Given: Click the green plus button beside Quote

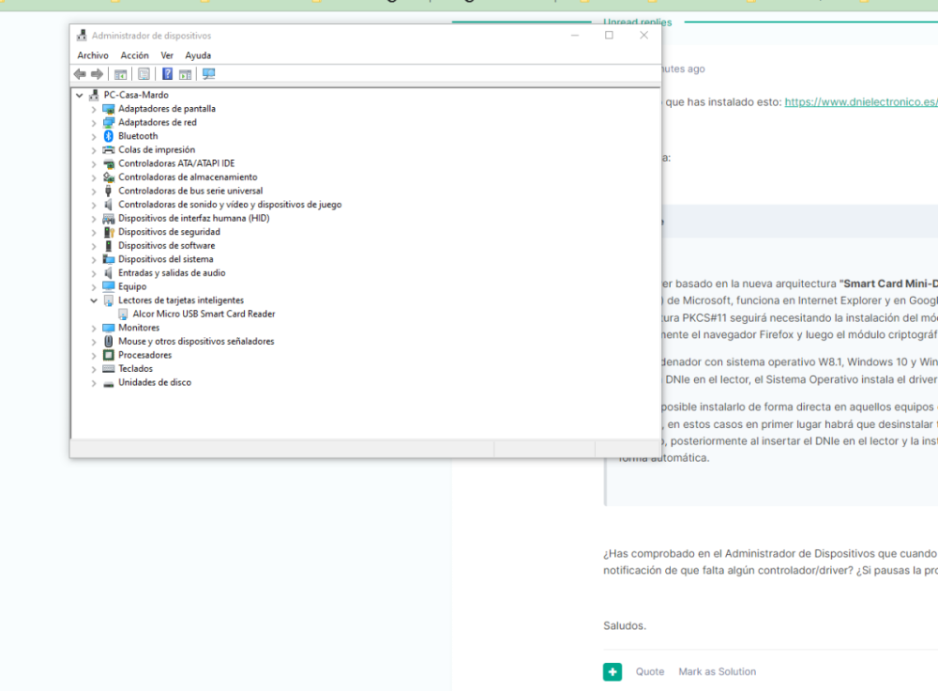Looking at the screenshot, I should pyautogui.click(x=613, y=672).
